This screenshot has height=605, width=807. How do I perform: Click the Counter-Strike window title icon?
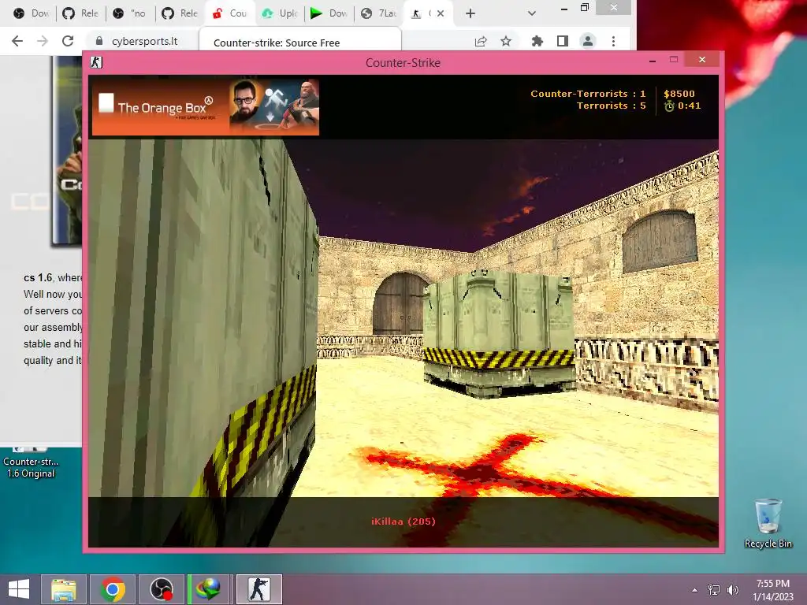[96, 62]
